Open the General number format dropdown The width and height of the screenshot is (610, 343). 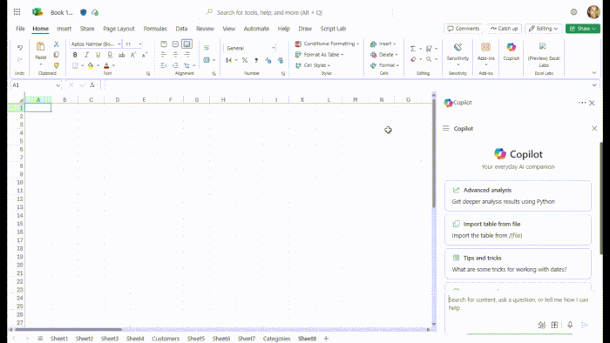250,48
